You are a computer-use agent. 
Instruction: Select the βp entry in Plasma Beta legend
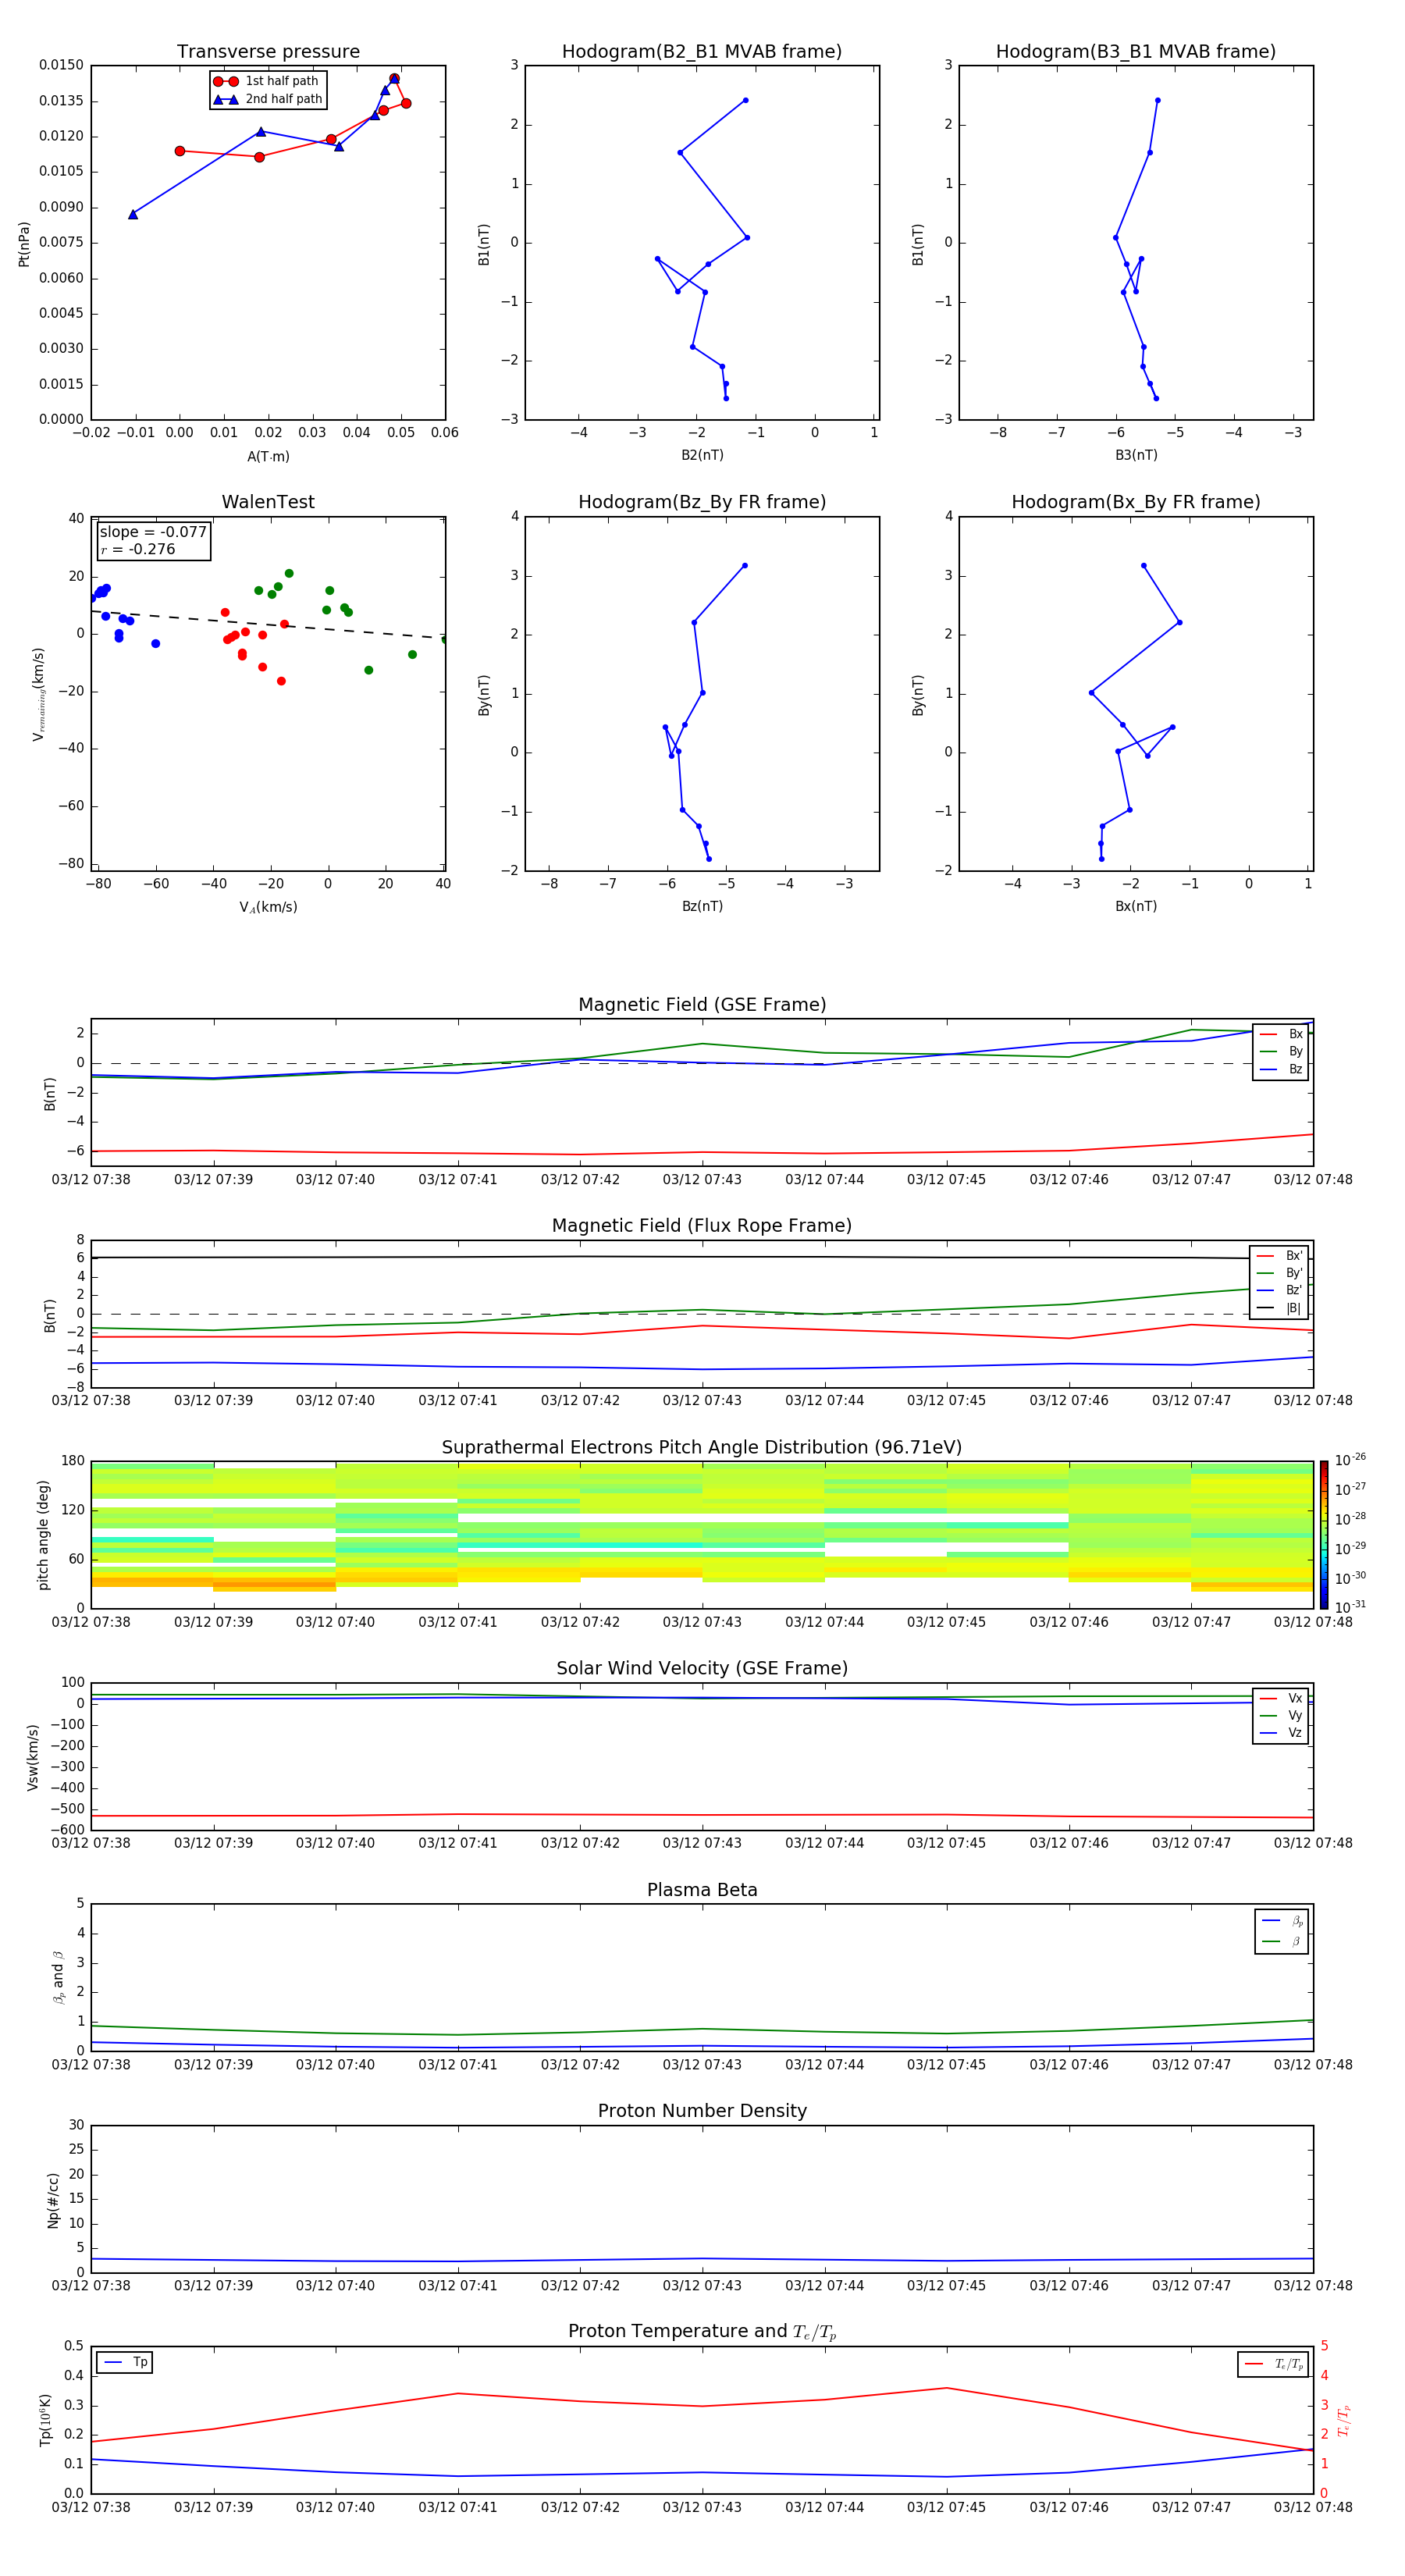tap(1282, 1921)
